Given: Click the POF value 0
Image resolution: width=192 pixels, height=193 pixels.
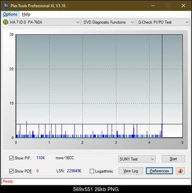Looking at the screenshot, I should coord(38,171).
